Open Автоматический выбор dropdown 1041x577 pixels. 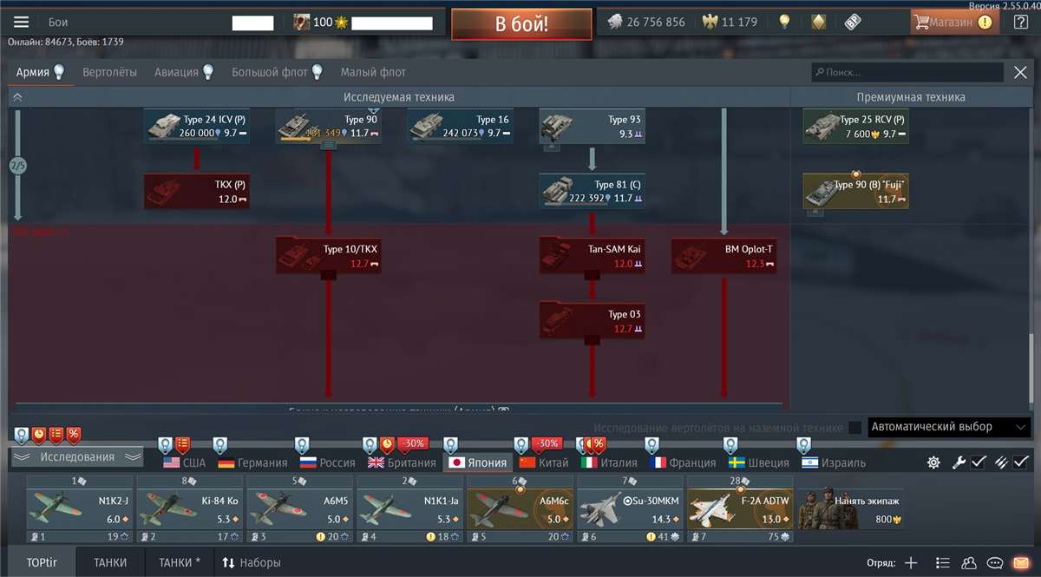(949, 427)
